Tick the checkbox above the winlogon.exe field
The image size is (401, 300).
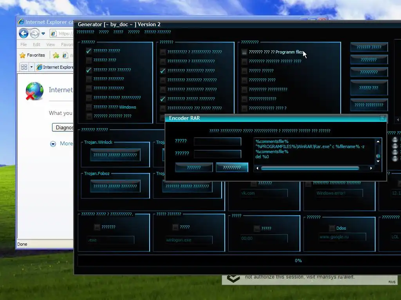tap(175, 227)
